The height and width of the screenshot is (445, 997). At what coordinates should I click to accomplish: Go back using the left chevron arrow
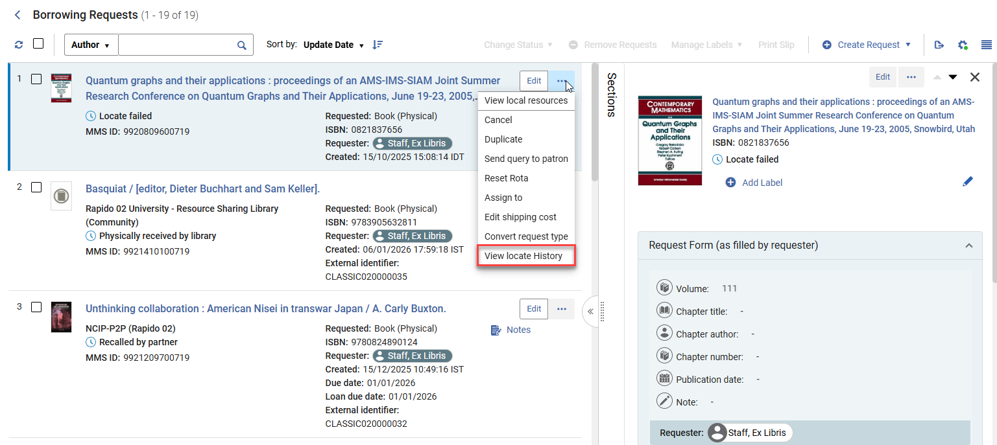tap(18, 15)
